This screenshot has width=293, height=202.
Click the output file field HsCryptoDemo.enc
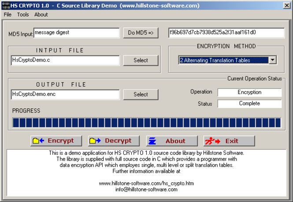pos(65,95)
